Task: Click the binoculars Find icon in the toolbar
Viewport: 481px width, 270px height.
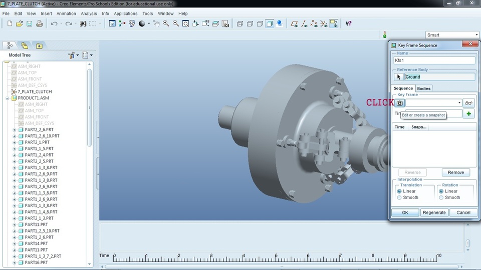Action: 83,23
